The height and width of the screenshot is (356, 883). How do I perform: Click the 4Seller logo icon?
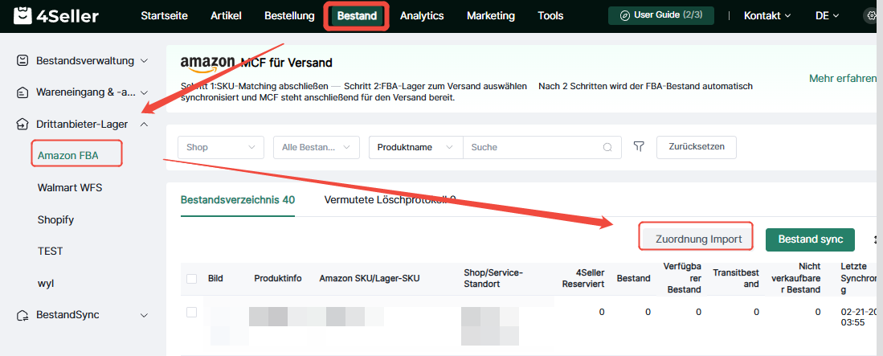(x=23, y=16)
